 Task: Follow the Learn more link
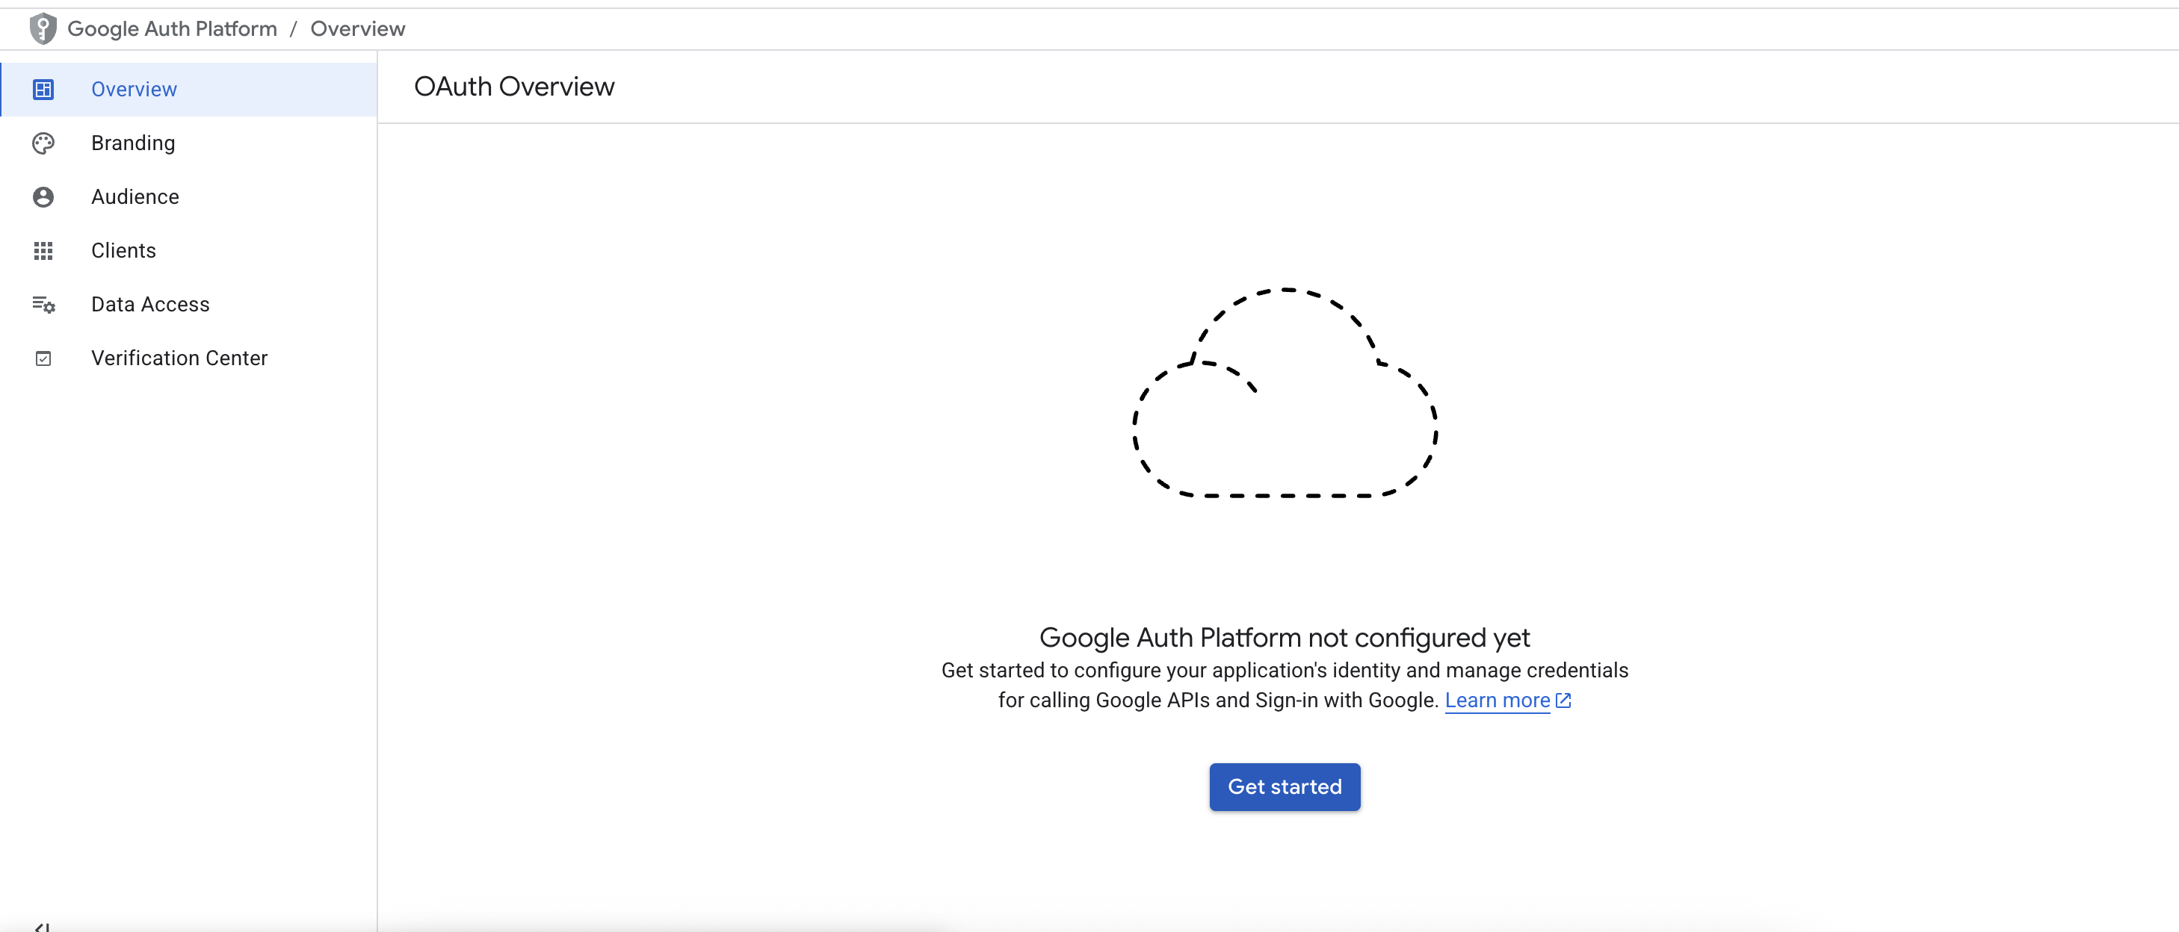point(1496,700)
